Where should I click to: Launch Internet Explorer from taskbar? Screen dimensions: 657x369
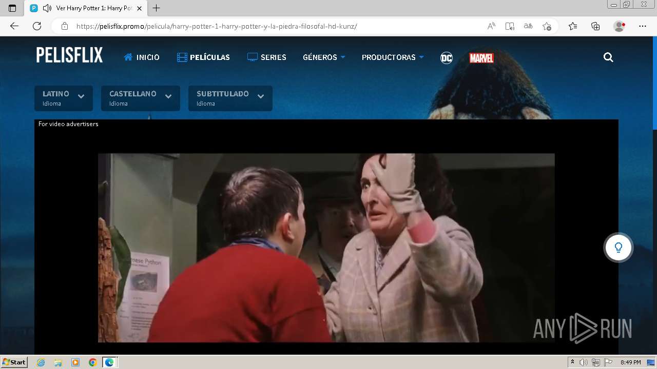(x=41, y=362)
